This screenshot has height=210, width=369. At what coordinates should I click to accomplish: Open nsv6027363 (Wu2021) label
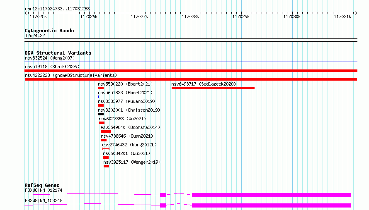click(122, 119)
